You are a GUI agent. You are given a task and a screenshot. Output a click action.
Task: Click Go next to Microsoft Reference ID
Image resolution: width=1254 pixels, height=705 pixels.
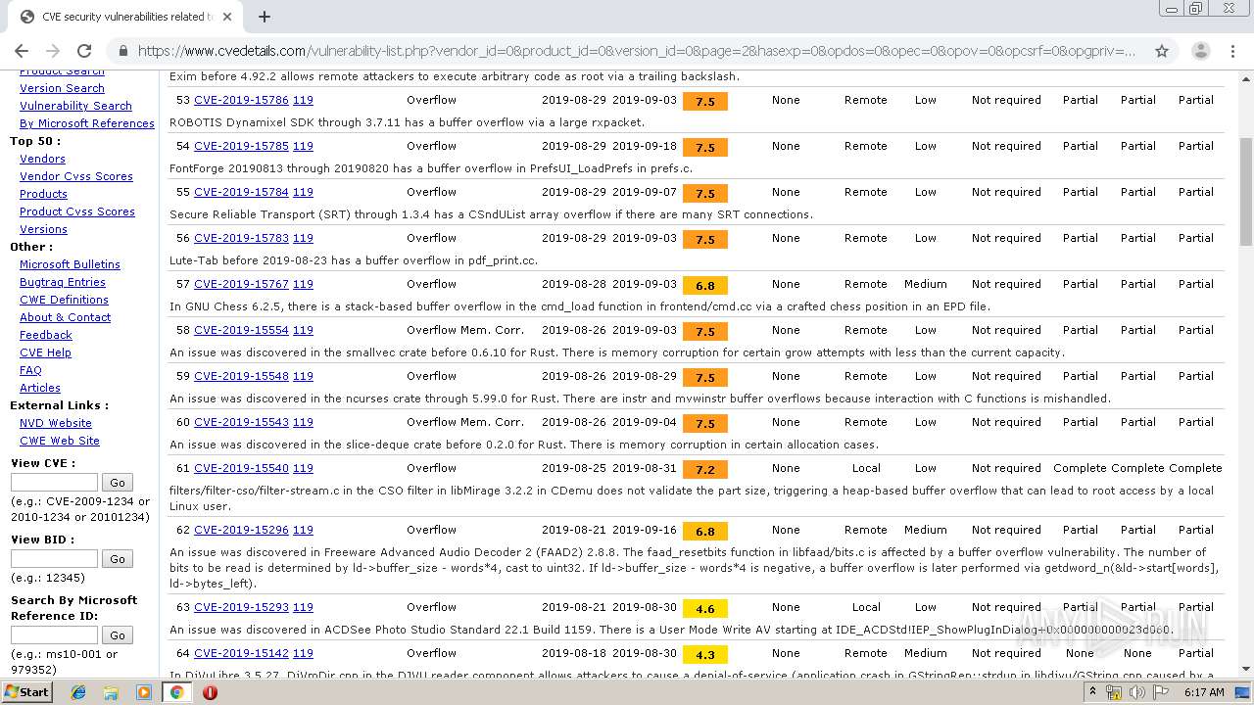(118, 634)
